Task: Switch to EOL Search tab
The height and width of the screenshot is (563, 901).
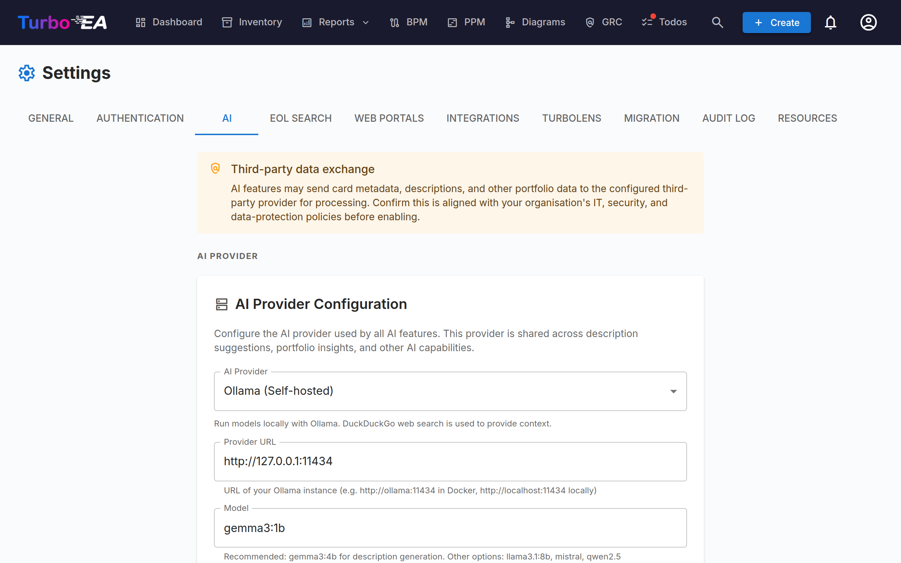Action: pos(301,118)
